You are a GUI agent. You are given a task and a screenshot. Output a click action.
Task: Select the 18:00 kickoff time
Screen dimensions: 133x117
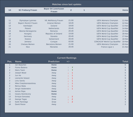coord(71,26)
